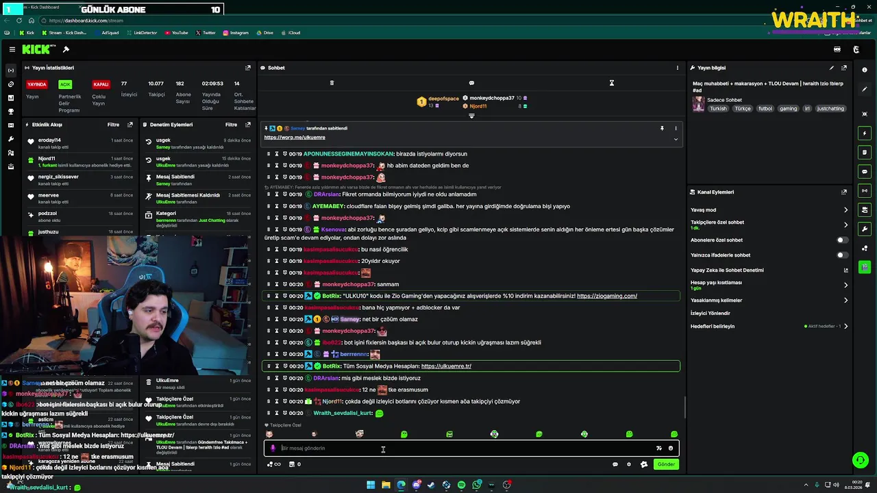Pop out the Denetim Eylemleri panel

tap(248, 125)
